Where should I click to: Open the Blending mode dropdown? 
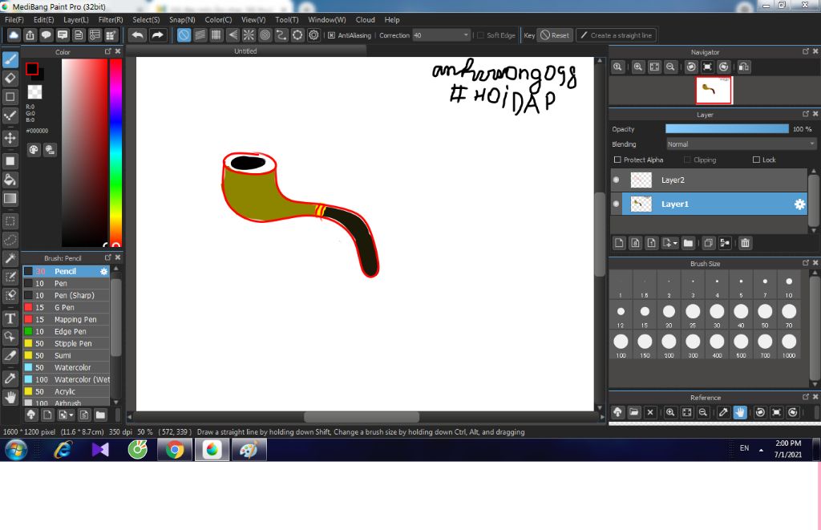tap(742, 144)
